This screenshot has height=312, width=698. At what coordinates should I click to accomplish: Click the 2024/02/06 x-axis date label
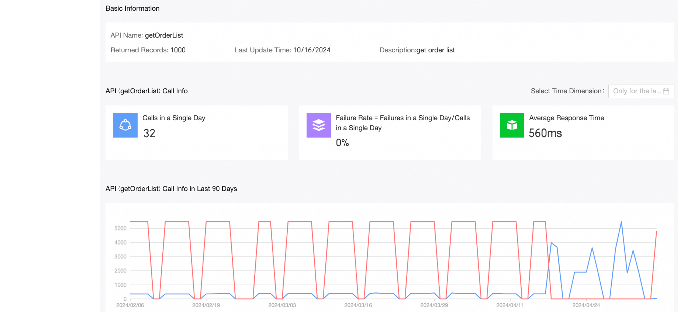130,305
